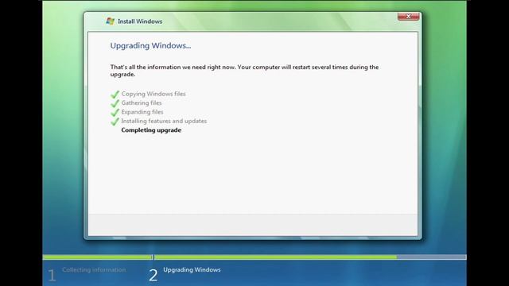The height and width of the screenshot is (286, 509).
Task: Select the 'Expanding files' step text
Action: tap(142, 112)
